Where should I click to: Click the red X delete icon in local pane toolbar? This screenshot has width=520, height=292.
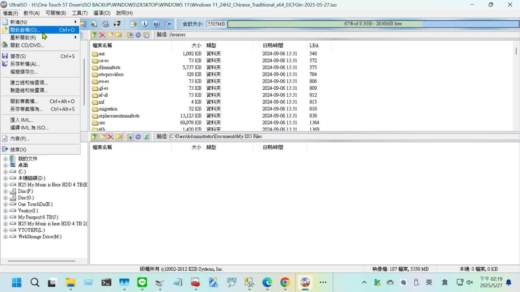(x=110, y=137)
